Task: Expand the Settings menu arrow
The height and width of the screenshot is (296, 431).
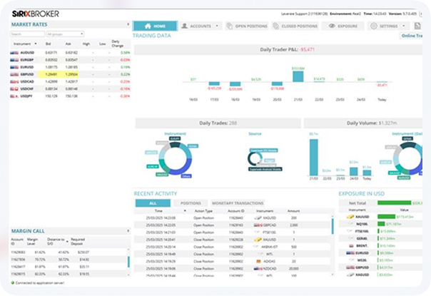Action: [404, 26]
